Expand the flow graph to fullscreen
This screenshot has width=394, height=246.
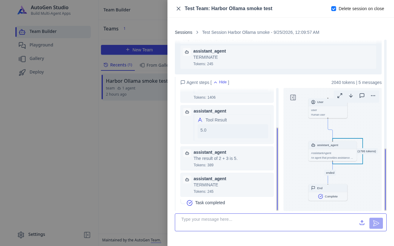340,96
